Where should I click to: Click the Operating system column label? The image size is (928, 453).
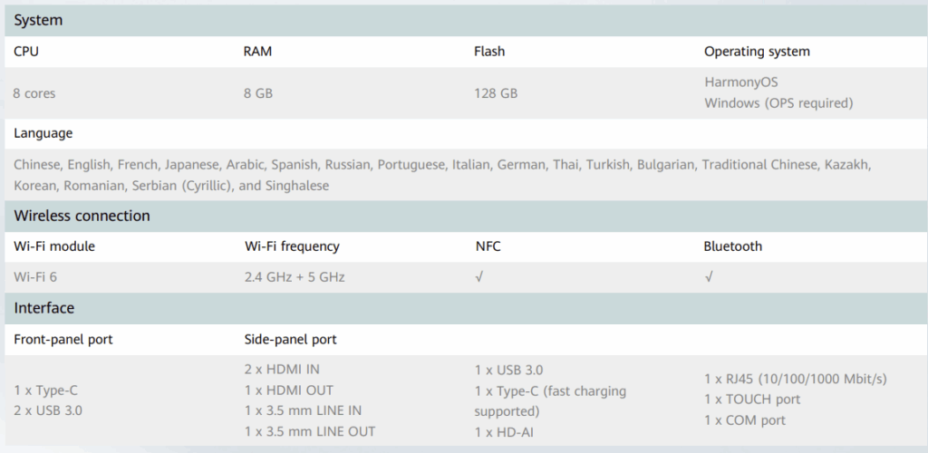tap(757, 52)
